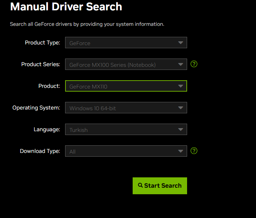The height and width of the screenshot is (218, 256).
Task: Click the 'Product Series:' label
Action: pos(41,64)
